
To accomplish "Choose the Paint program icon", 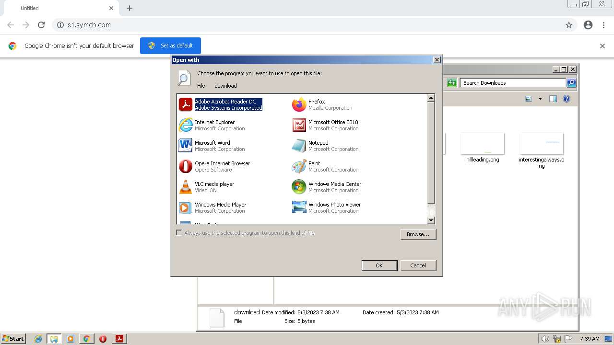I will 299,166.
